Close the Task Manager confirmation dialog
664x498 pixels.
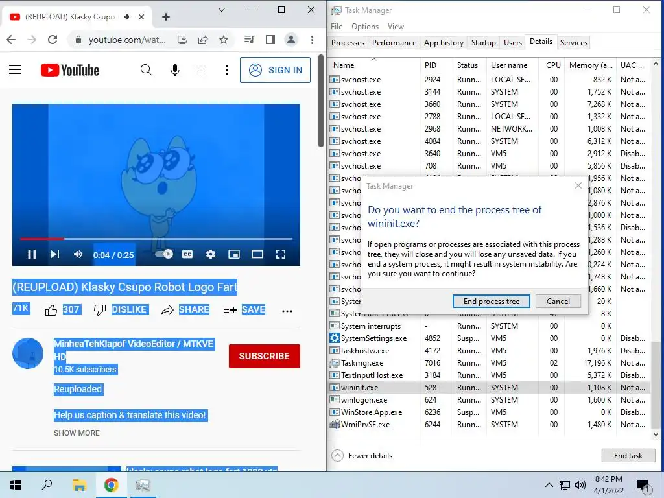[x=578, y=185]
